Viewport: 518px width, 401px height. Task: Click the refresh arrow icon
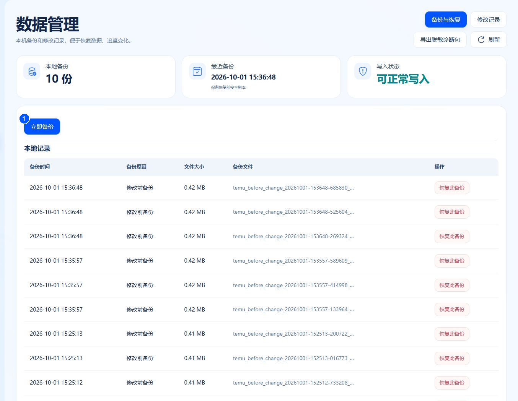[481, 40]
